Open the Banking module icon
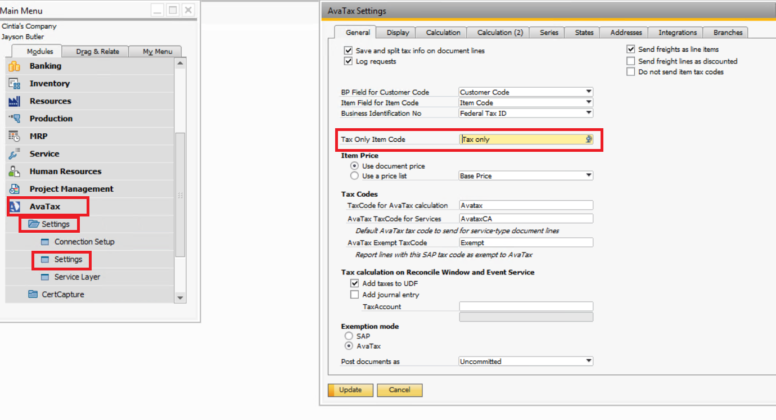776x420 pixels. (x=15, y=66)
